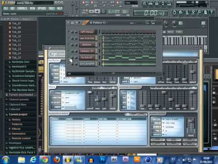Open the Effects item in browser

click(x=16, y=129)
